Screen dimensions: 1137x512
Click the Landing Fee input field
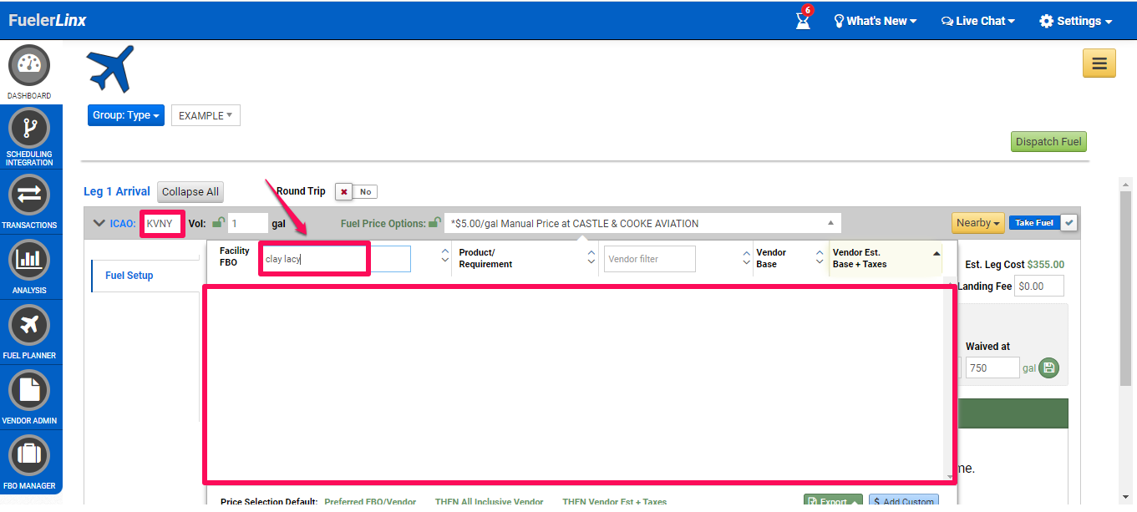click(x=1039, y=286)
